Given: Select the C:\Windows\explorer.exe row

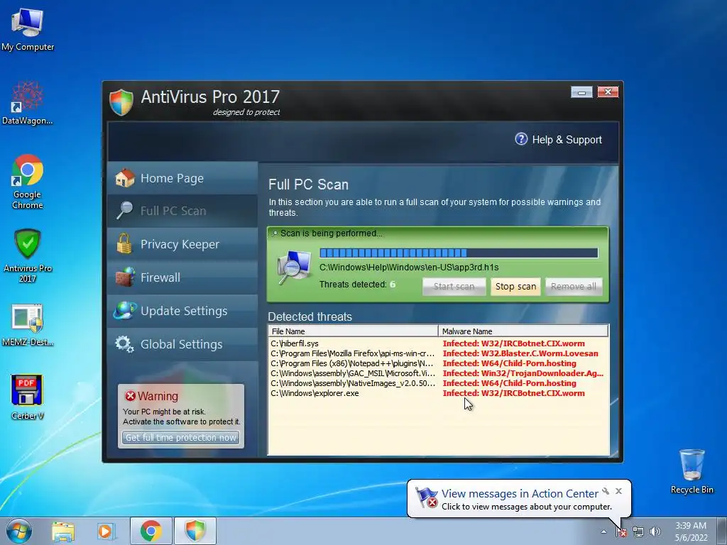Looking at the screenshot, I should (x=438, y=393).
